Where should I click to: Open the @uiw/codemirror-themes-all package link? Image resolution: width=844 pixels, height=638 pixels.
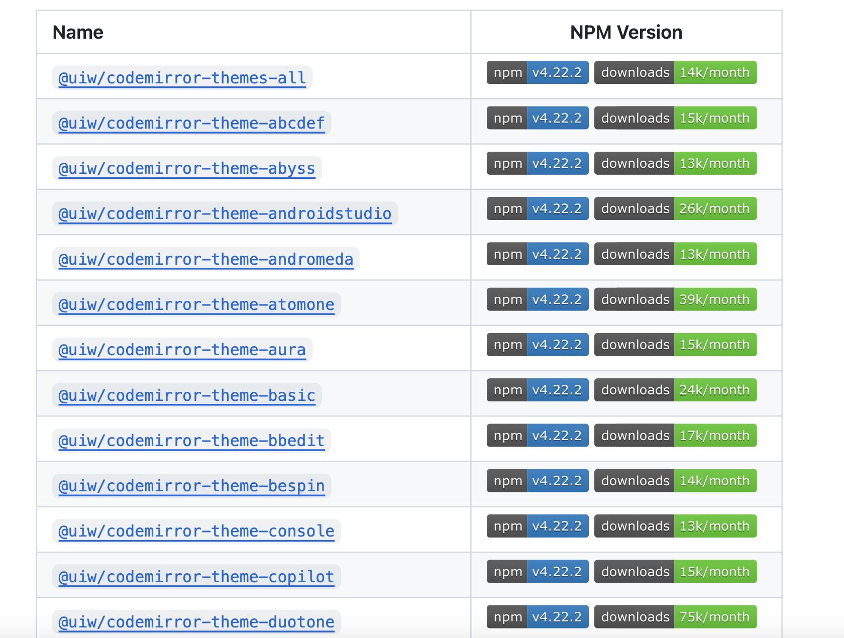pos(182,77)
